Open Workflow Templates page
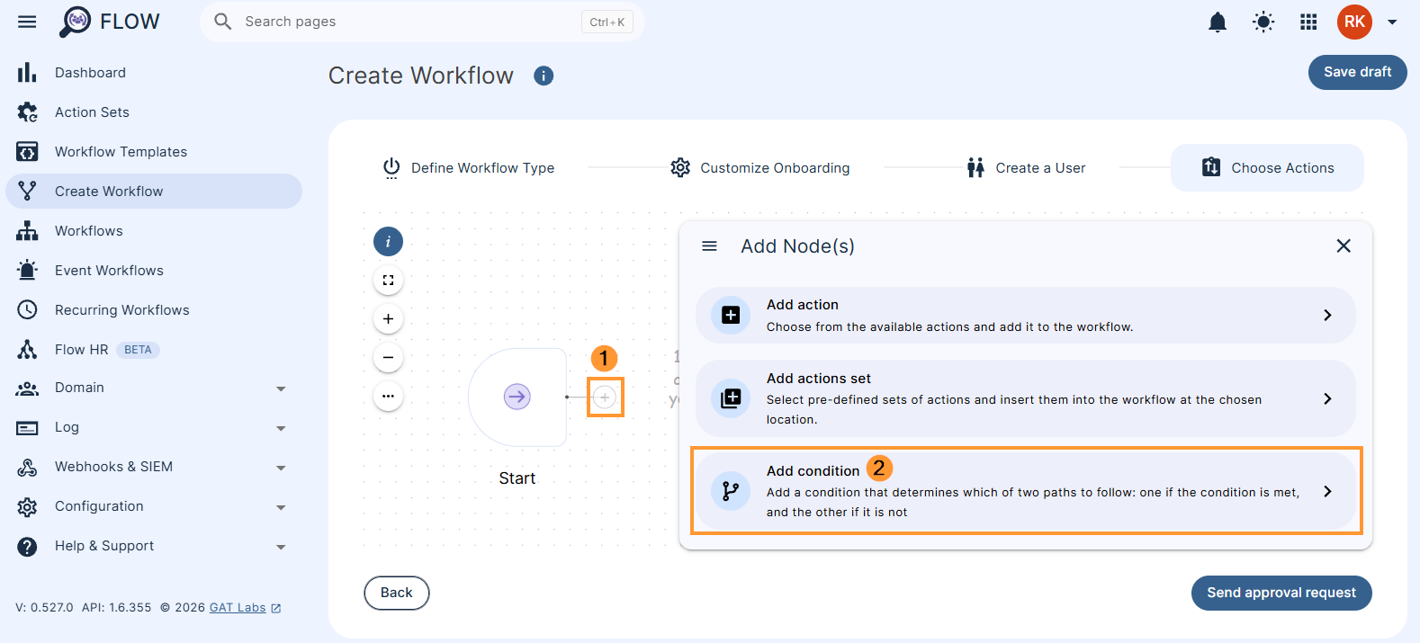1420x643 pixels. (154, 151)
